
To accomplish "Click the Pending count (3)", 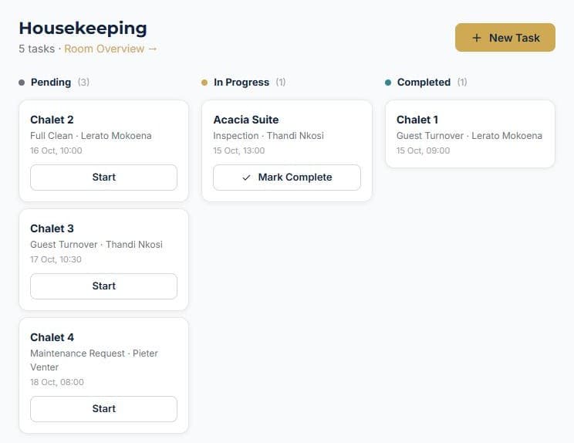I will click(83, 83).
